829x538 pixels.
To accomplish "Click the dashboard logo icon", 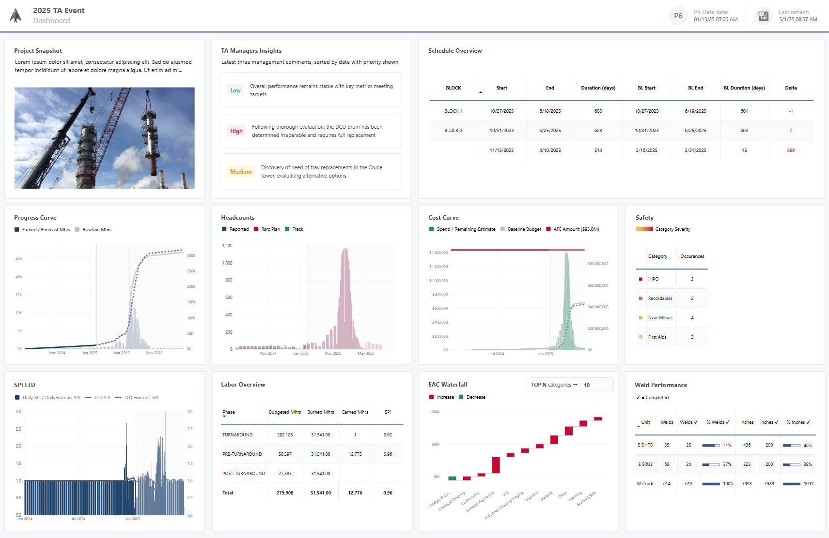I will (x=16, y=15).
